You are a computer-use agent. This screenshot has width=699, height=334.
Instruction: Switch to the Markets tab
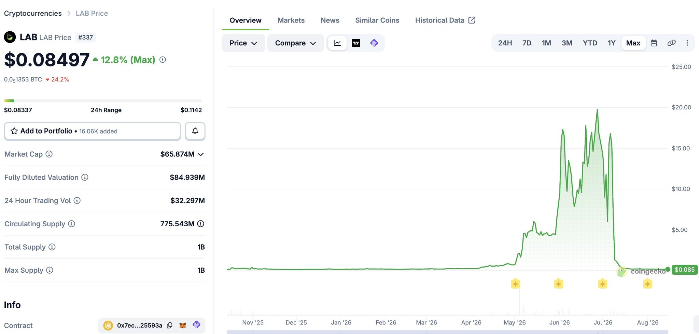pos(291,20)
